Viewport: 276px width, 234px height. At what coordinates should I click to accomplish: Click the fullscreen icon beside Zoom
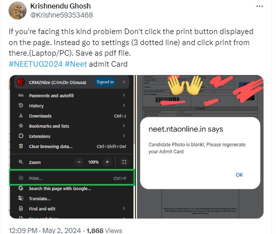point(124,162)
